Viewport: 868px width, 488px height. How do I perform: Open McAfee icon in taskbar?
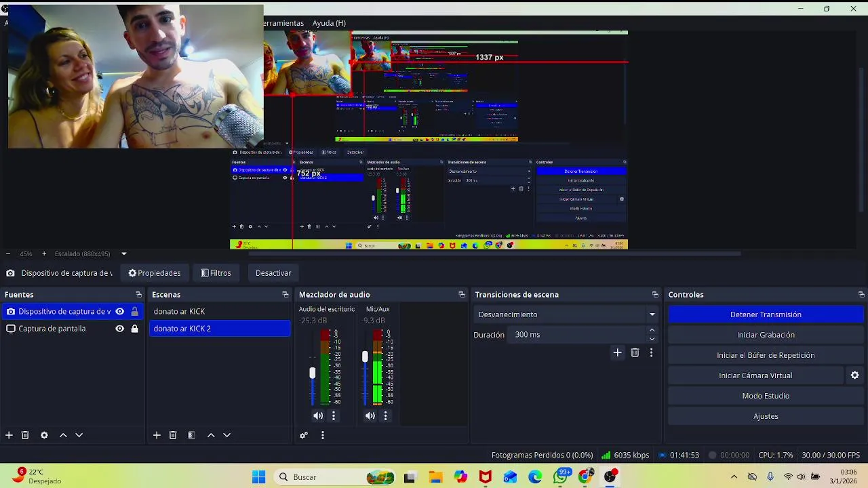[485, 477]
